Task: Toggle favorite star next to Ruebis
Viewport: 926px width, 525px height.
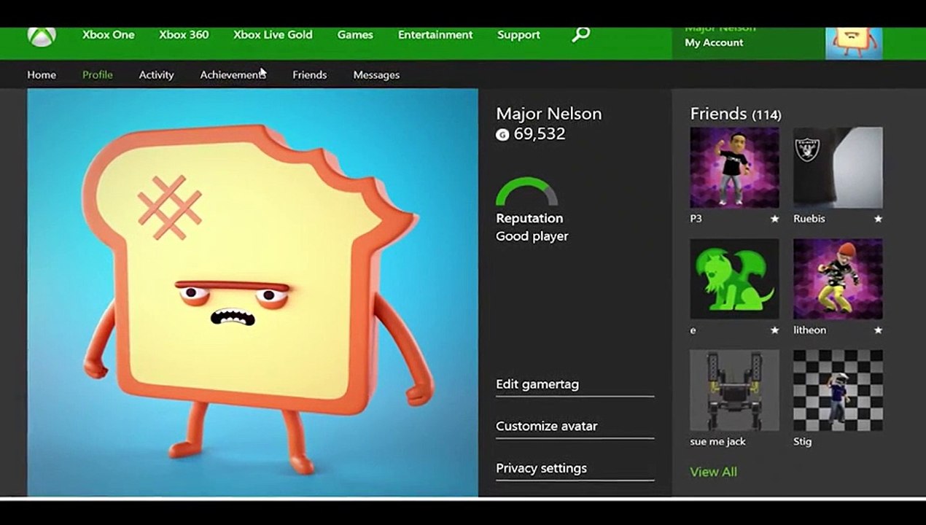Action: [x=878, y=219]
